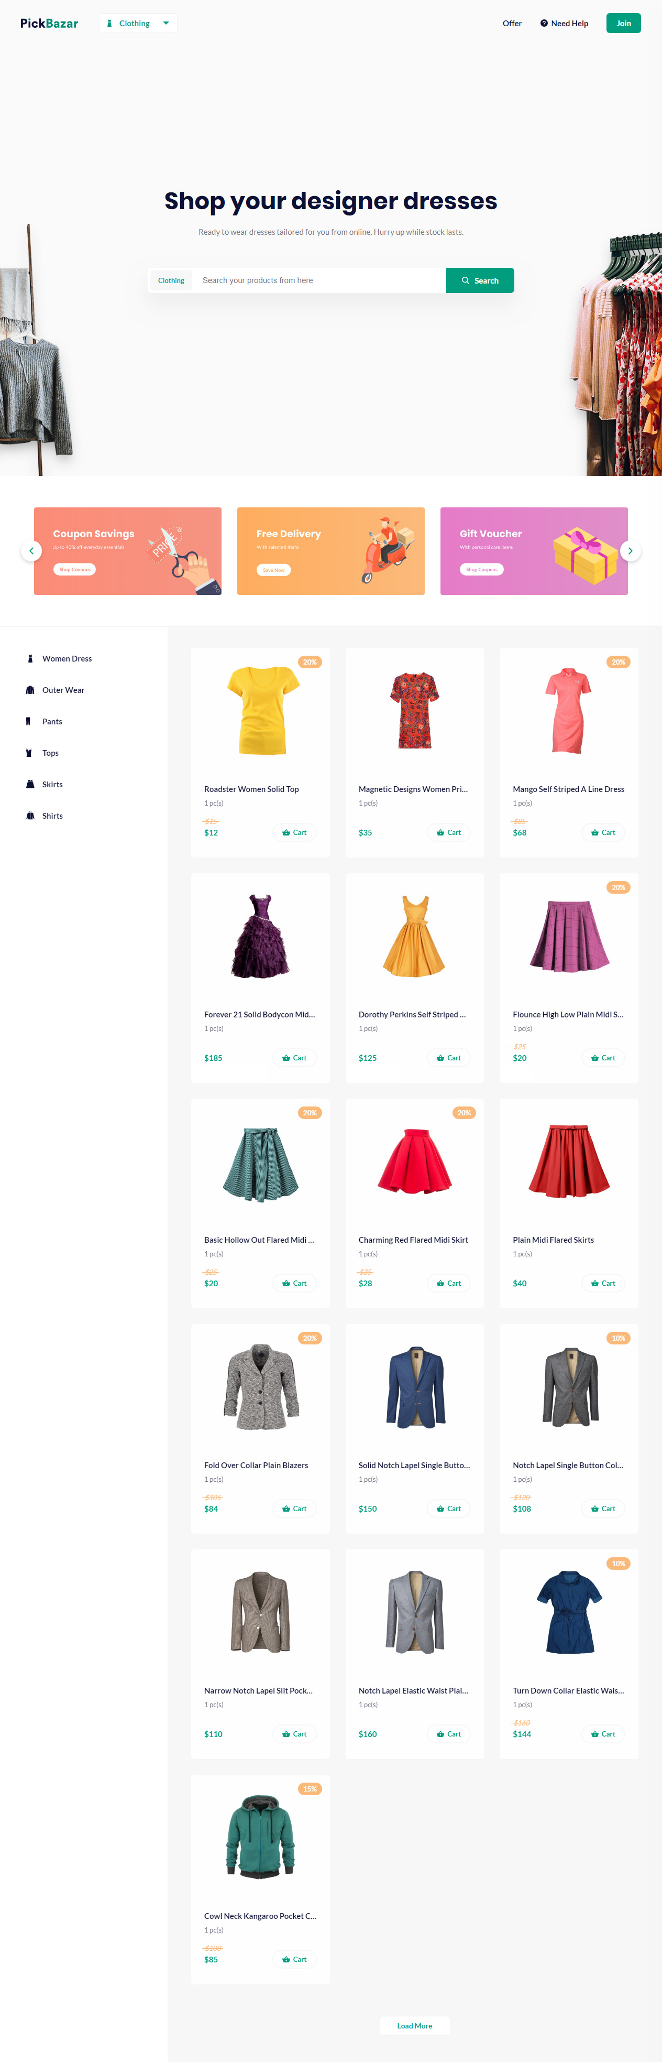Click Save Now on Free Delivery banner
This screenshot has height=2062, width=662.
click(x=273, y=570)
